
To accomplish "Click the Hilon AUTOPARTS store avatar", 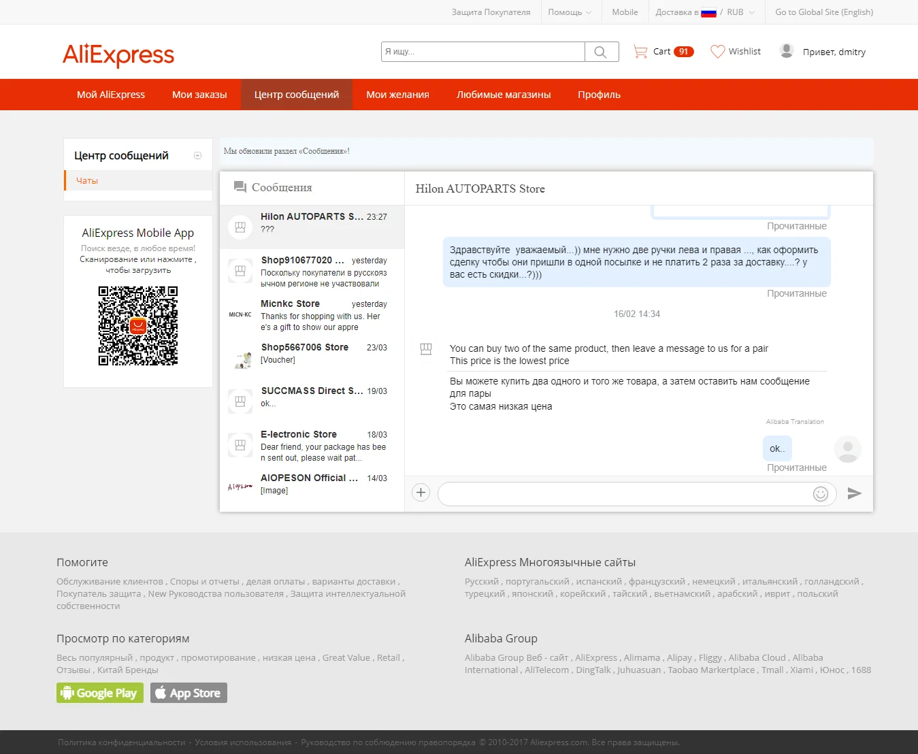I will tap(240, 227).
